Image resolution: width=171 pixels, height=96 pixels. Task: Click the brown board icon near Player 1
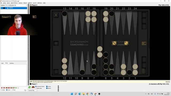(x=33, y=87)
